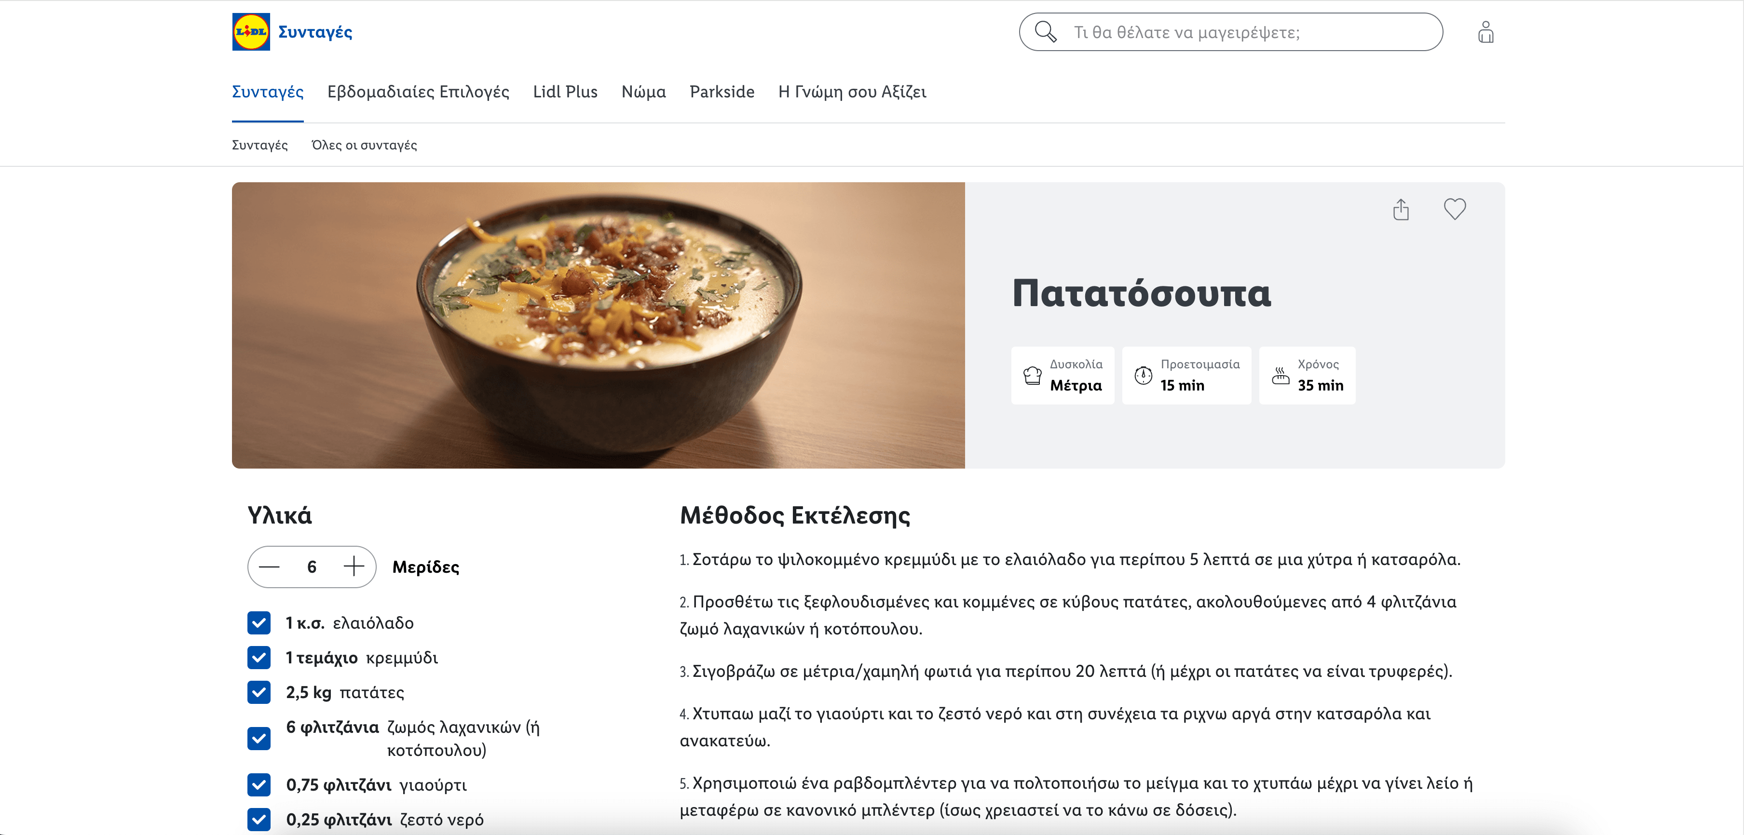Image resolution: width=1744 pixels, height=835 pixels.
Task: Go to the Parkside section
Action: point(721,92)
